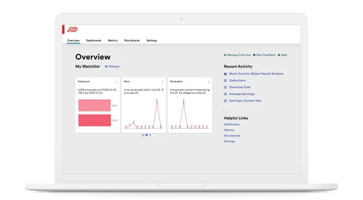Screen dimensions: 363x200
Task: Click the Give Feedback chat icon
Action: [254, 55]
